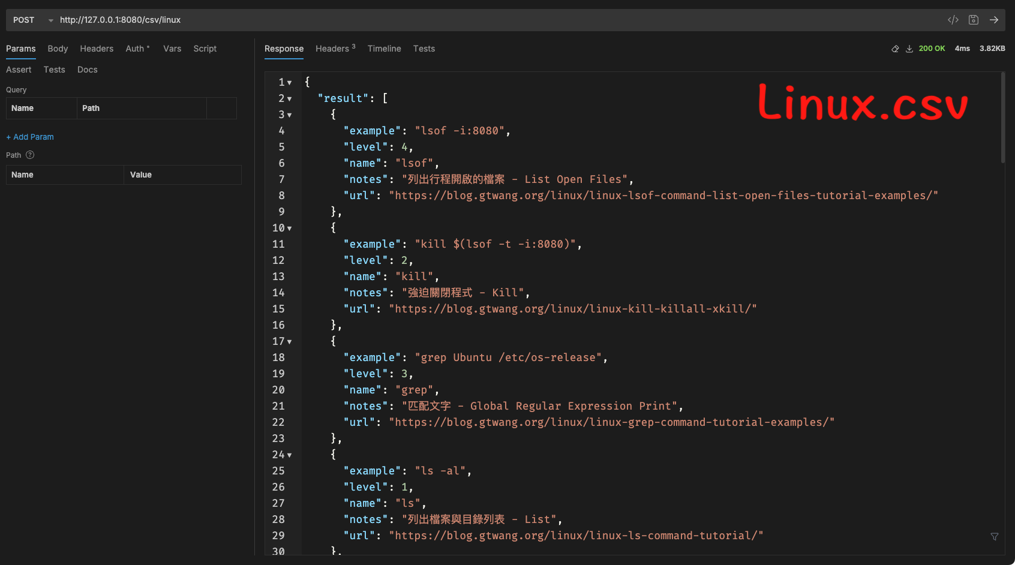The height and width of the screenshot is (565, 1015).
Task: Click the Path help question icon
Action: [x=30, y=155]
